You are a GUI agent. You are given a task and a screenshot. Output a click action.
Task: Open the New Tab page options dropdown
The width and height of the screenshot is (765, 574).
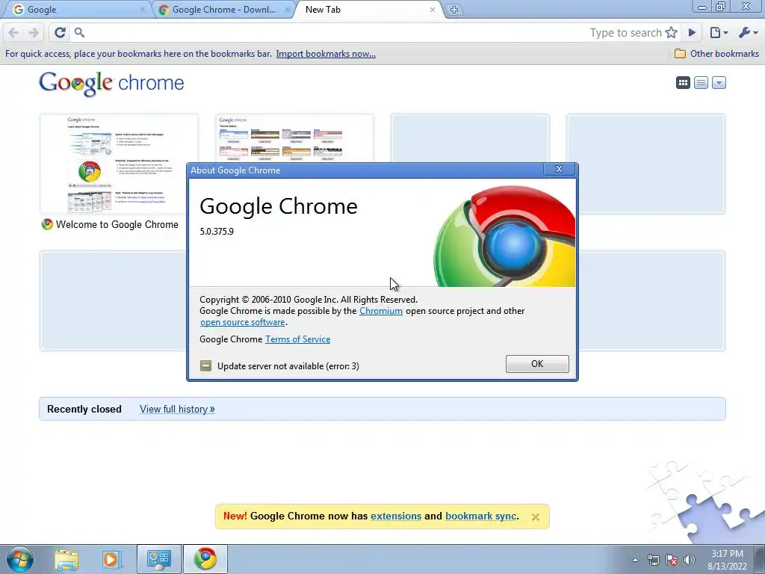pyautogui.click(x=719, y=82)
